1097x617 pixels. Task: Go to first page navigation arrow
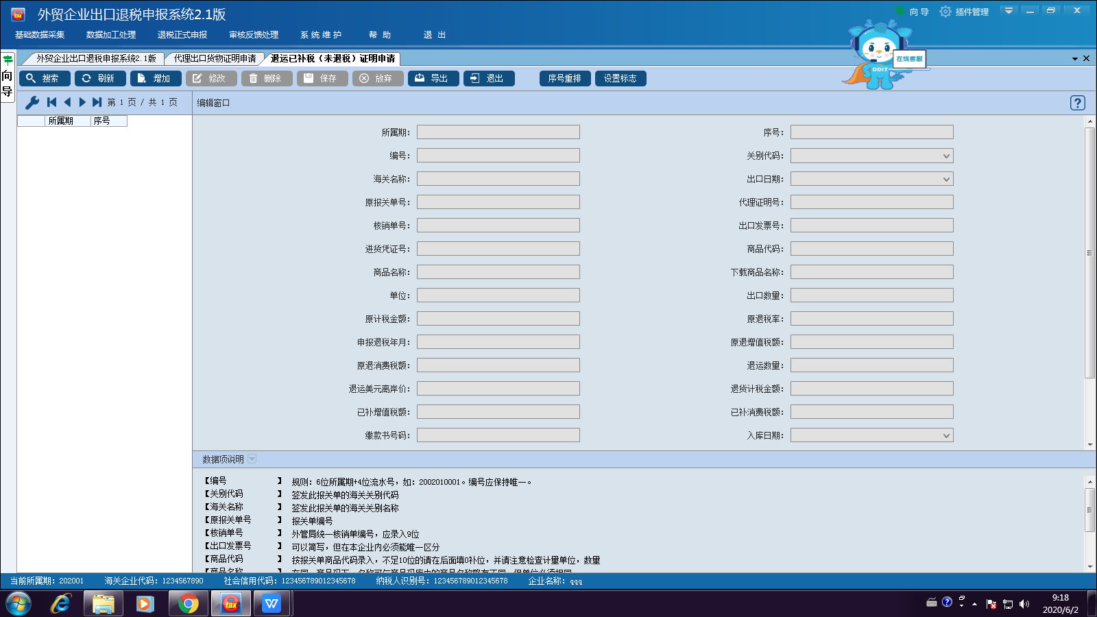(x=51, y=102)
